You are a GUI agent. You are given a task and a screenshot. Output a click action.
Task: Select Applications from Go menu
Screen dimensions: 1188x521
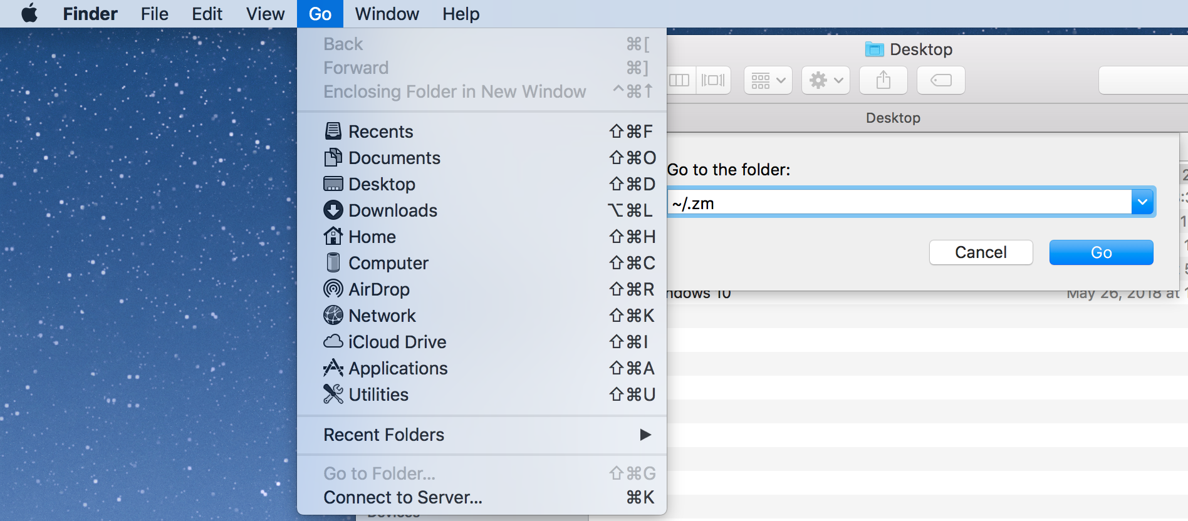point(481,368)
